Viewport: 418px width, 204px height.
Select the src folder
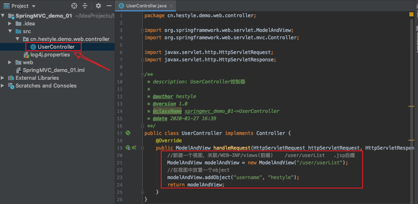[x=27, y=31]
